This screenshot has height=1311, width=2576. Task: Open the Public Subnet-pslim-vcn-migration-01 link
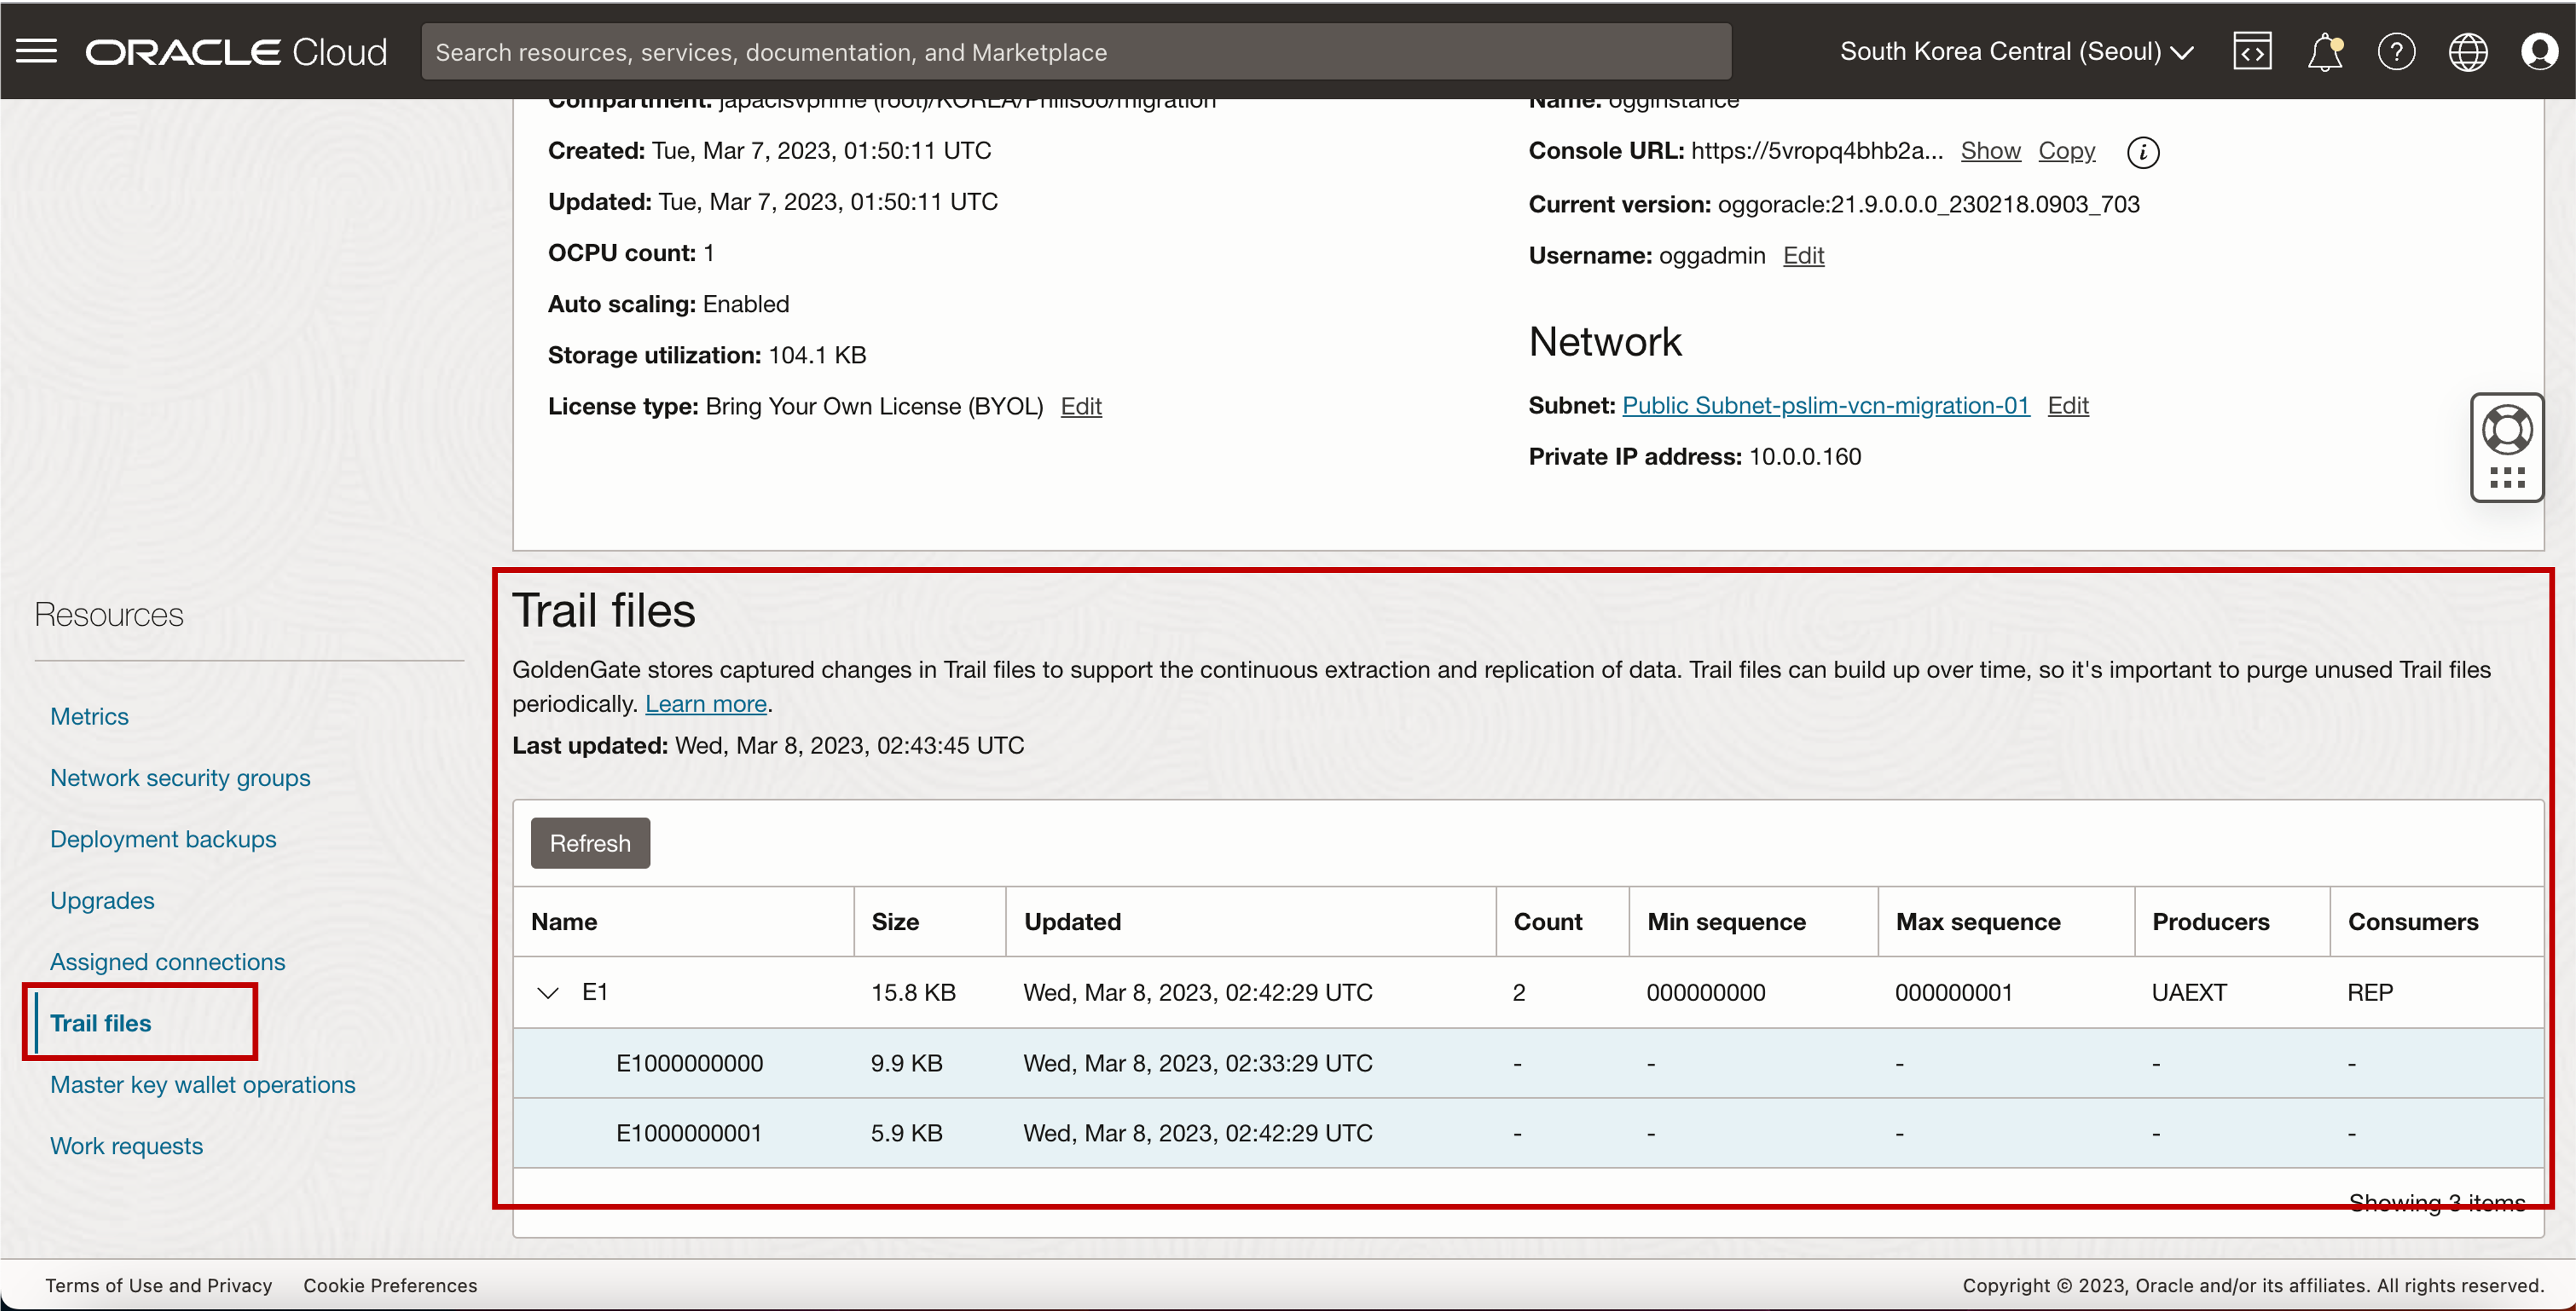click(1825, 406)
